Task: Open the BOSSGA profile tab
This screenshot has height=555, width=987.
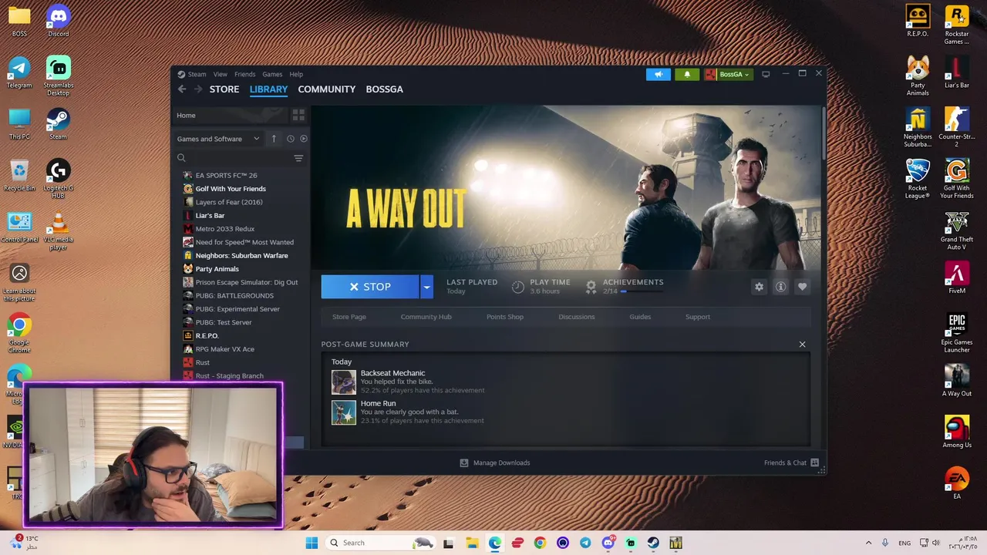Action: pos(384,89)
